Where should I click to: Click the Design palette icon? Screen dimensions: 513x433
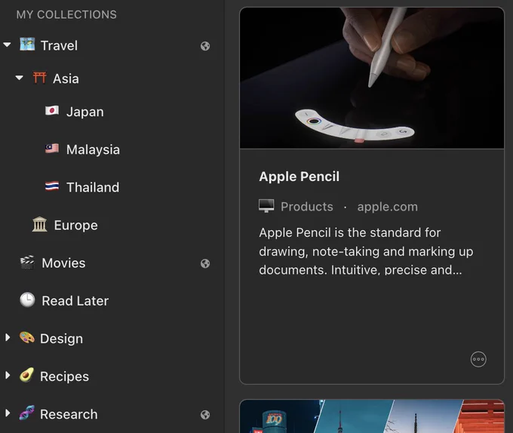click(27, 337)
